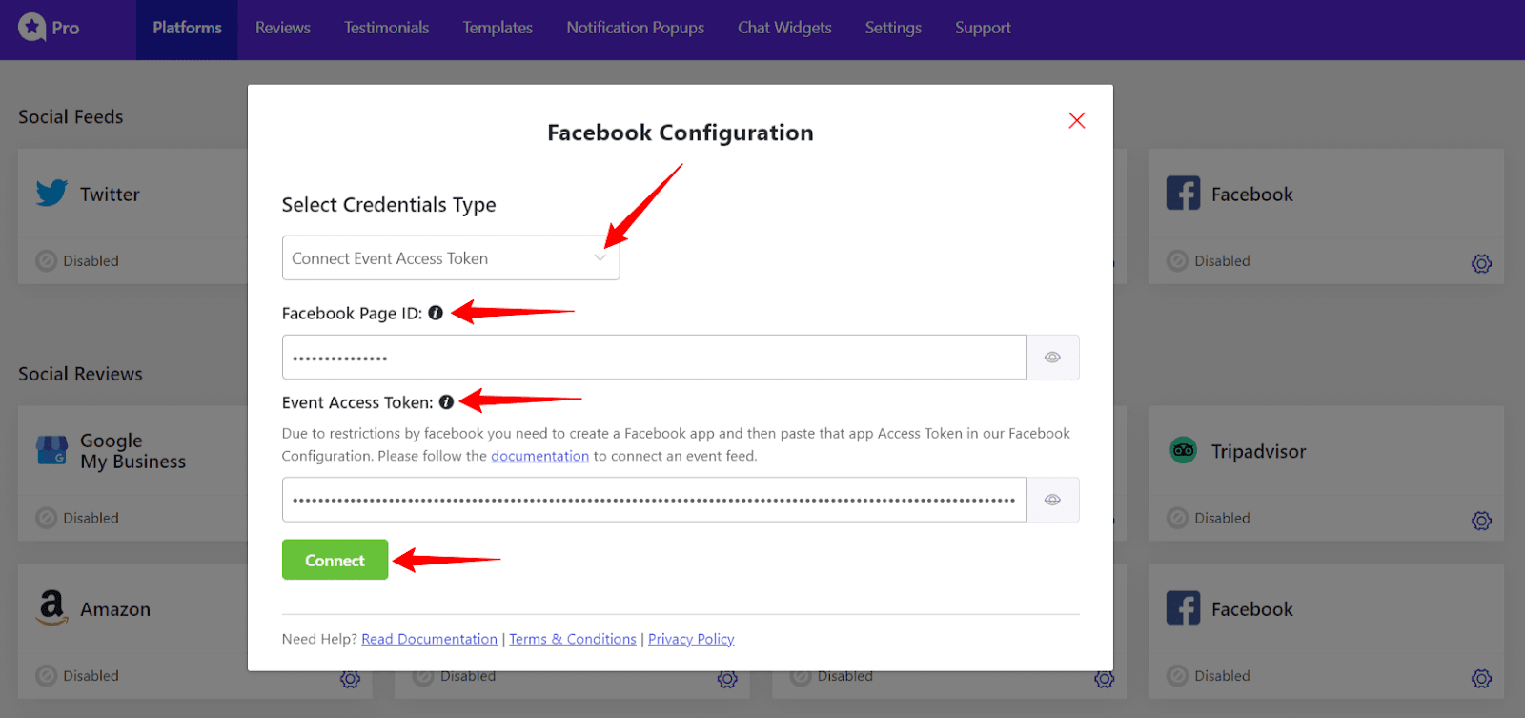The height and width of the screenshot is (718, 1525).
Task: Click the Social Feeds heading
Action: (x=71, y=116)
